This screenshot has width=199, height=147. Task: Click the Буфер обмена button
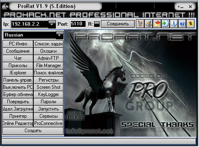(18, 94)
